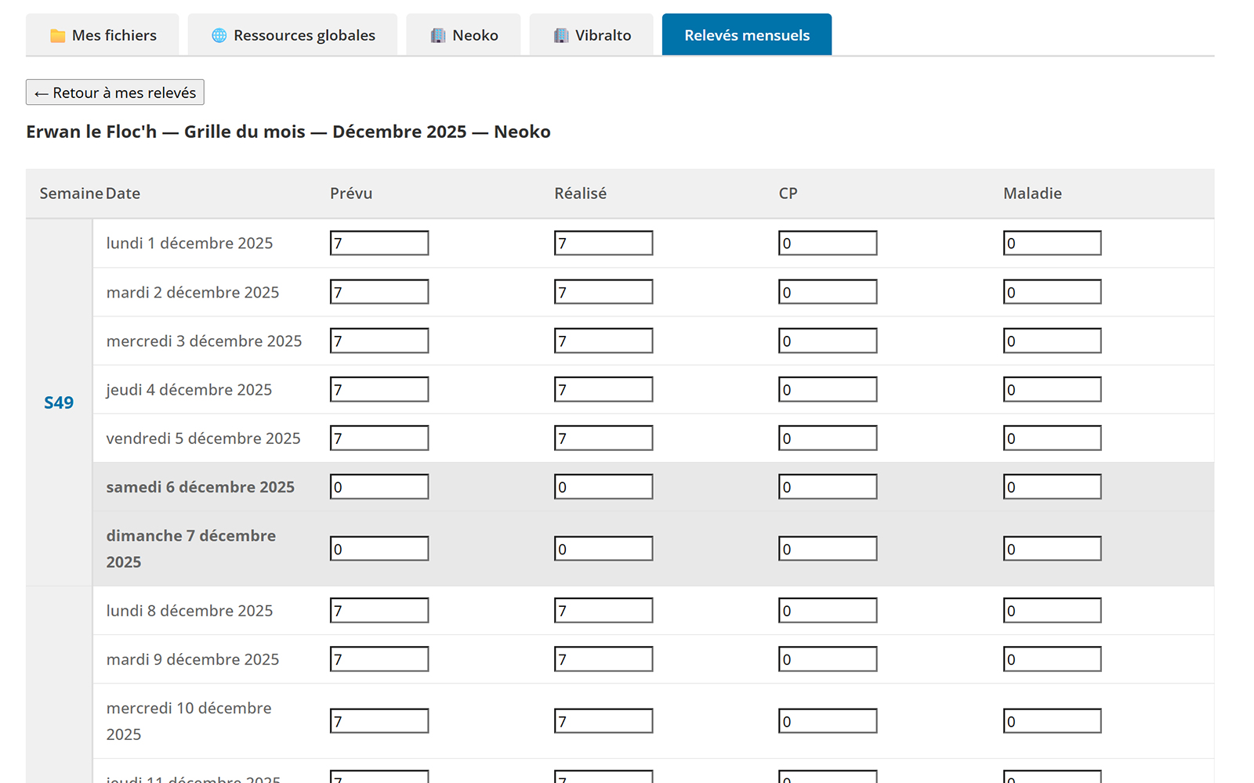Click Réalisé box for jeudi 4 décembre
Screen dimensions: 1254x783
tap(603, 389)
